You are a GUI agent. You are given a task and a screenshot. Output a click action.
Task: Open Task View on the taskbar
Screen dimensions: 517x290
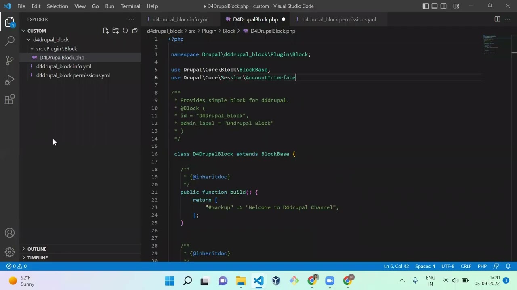(205, 281)
